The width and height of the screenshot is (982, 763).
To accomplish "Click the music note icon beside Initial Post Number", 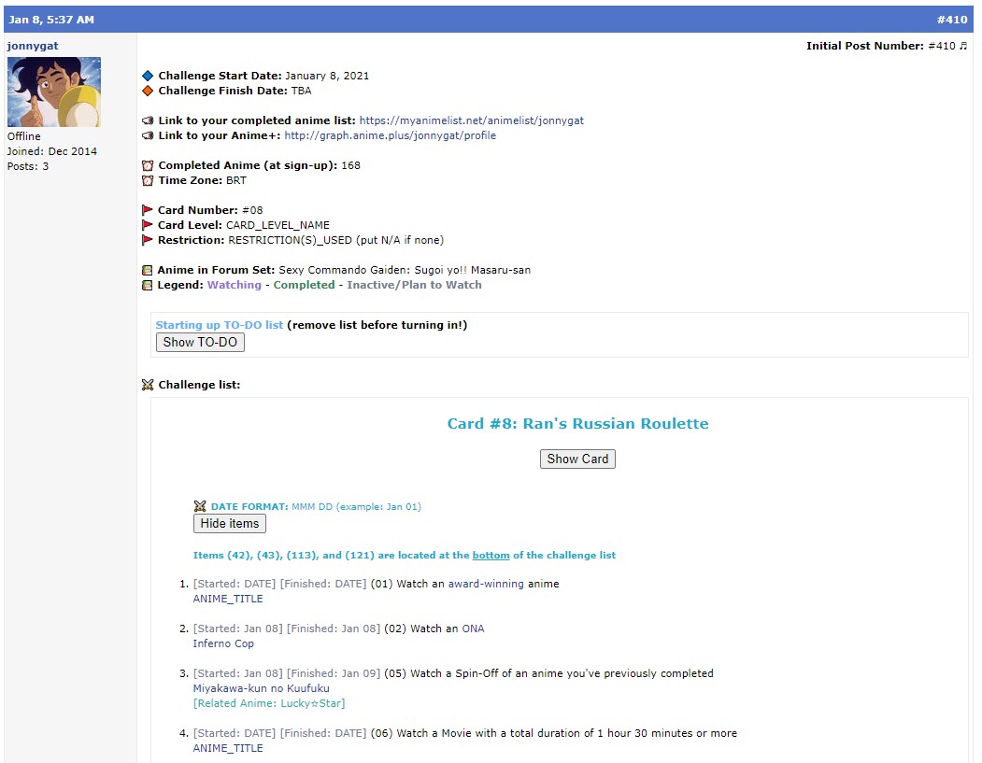I will pyautogui.click(x=962, y=45).
